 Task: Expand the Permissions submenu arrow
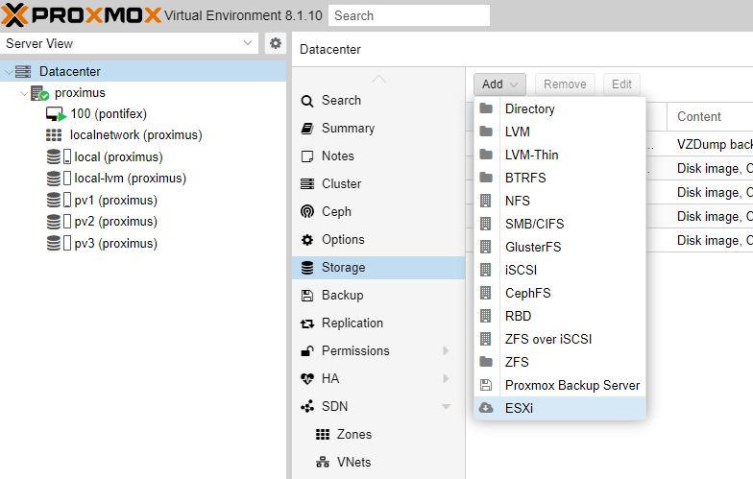(446, 351)
